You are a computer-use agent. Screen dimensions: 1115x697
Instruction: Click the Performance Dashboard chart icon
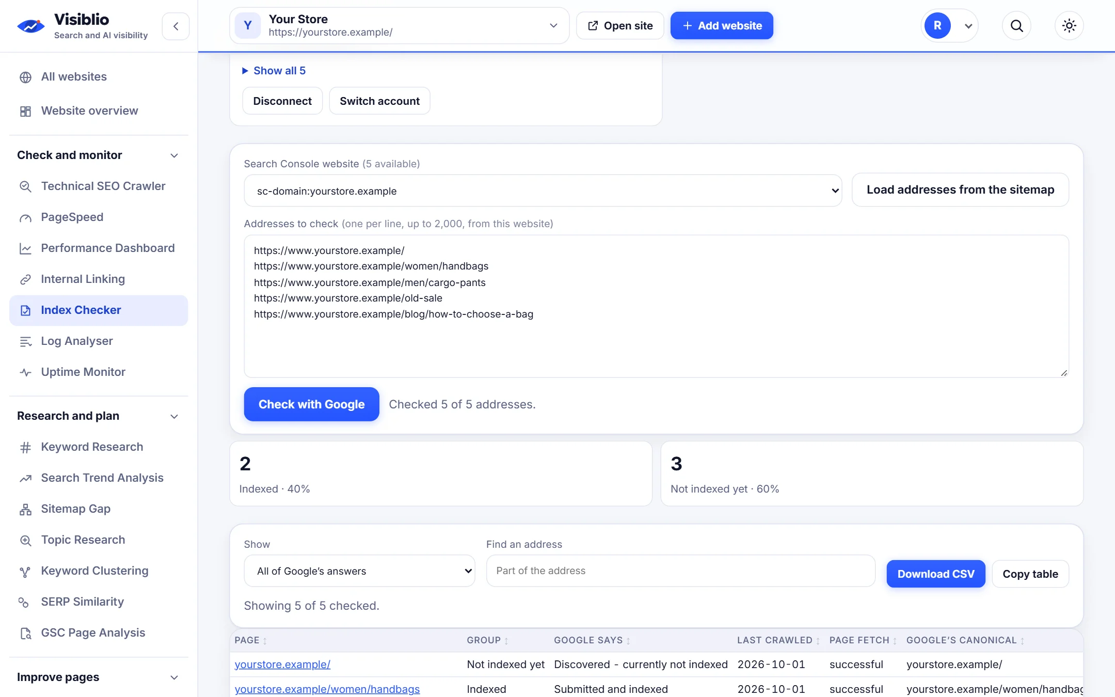coord(25,249)
